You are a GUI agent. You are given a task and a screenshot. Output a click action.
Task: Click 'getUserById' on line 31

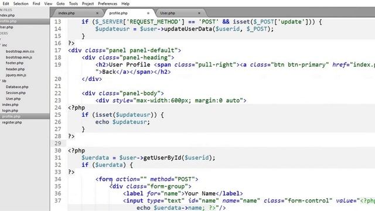pyautogui.click(x=162, y=158)
